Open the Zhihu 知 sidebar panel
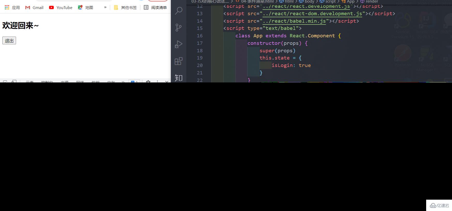 click(179, 78)
